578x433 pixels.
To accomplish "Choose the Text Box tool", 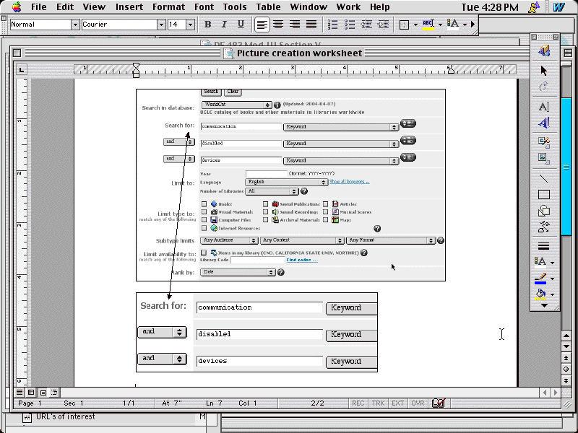I will pyautogui.click(x=544, y=107).
